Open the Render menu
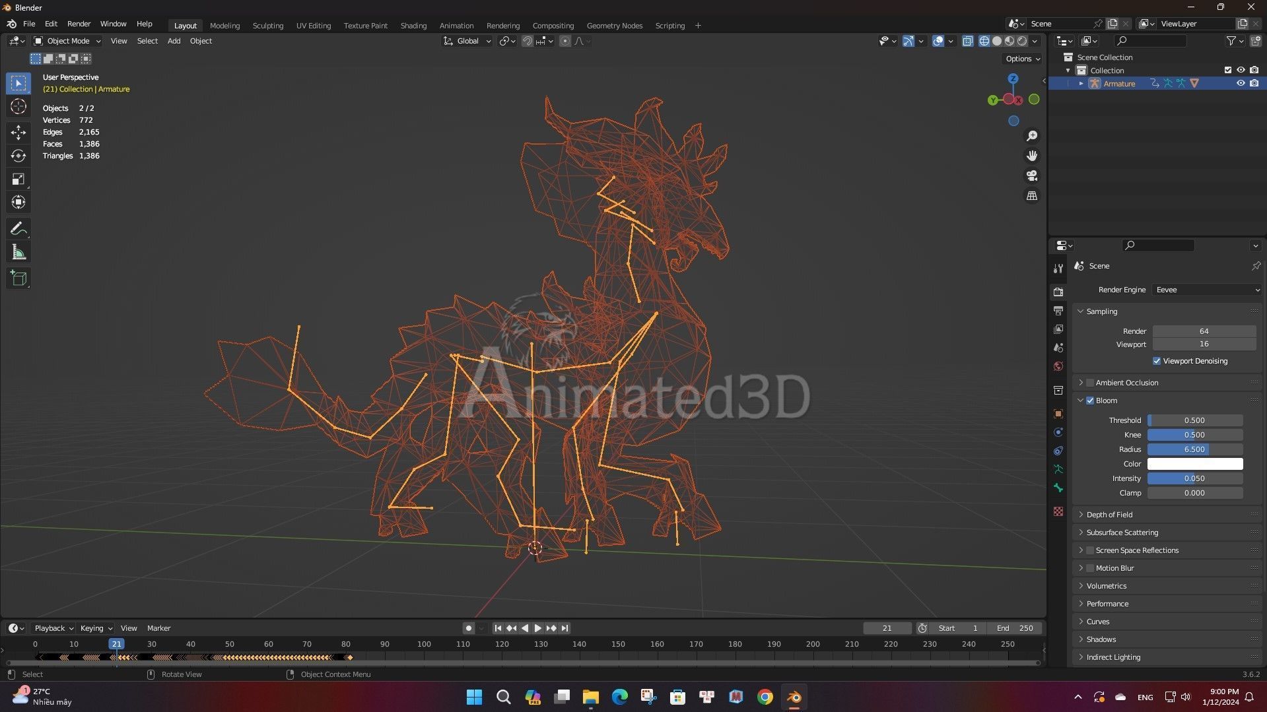The width and height of the screenshot is (1267, 712). (79, 24)
